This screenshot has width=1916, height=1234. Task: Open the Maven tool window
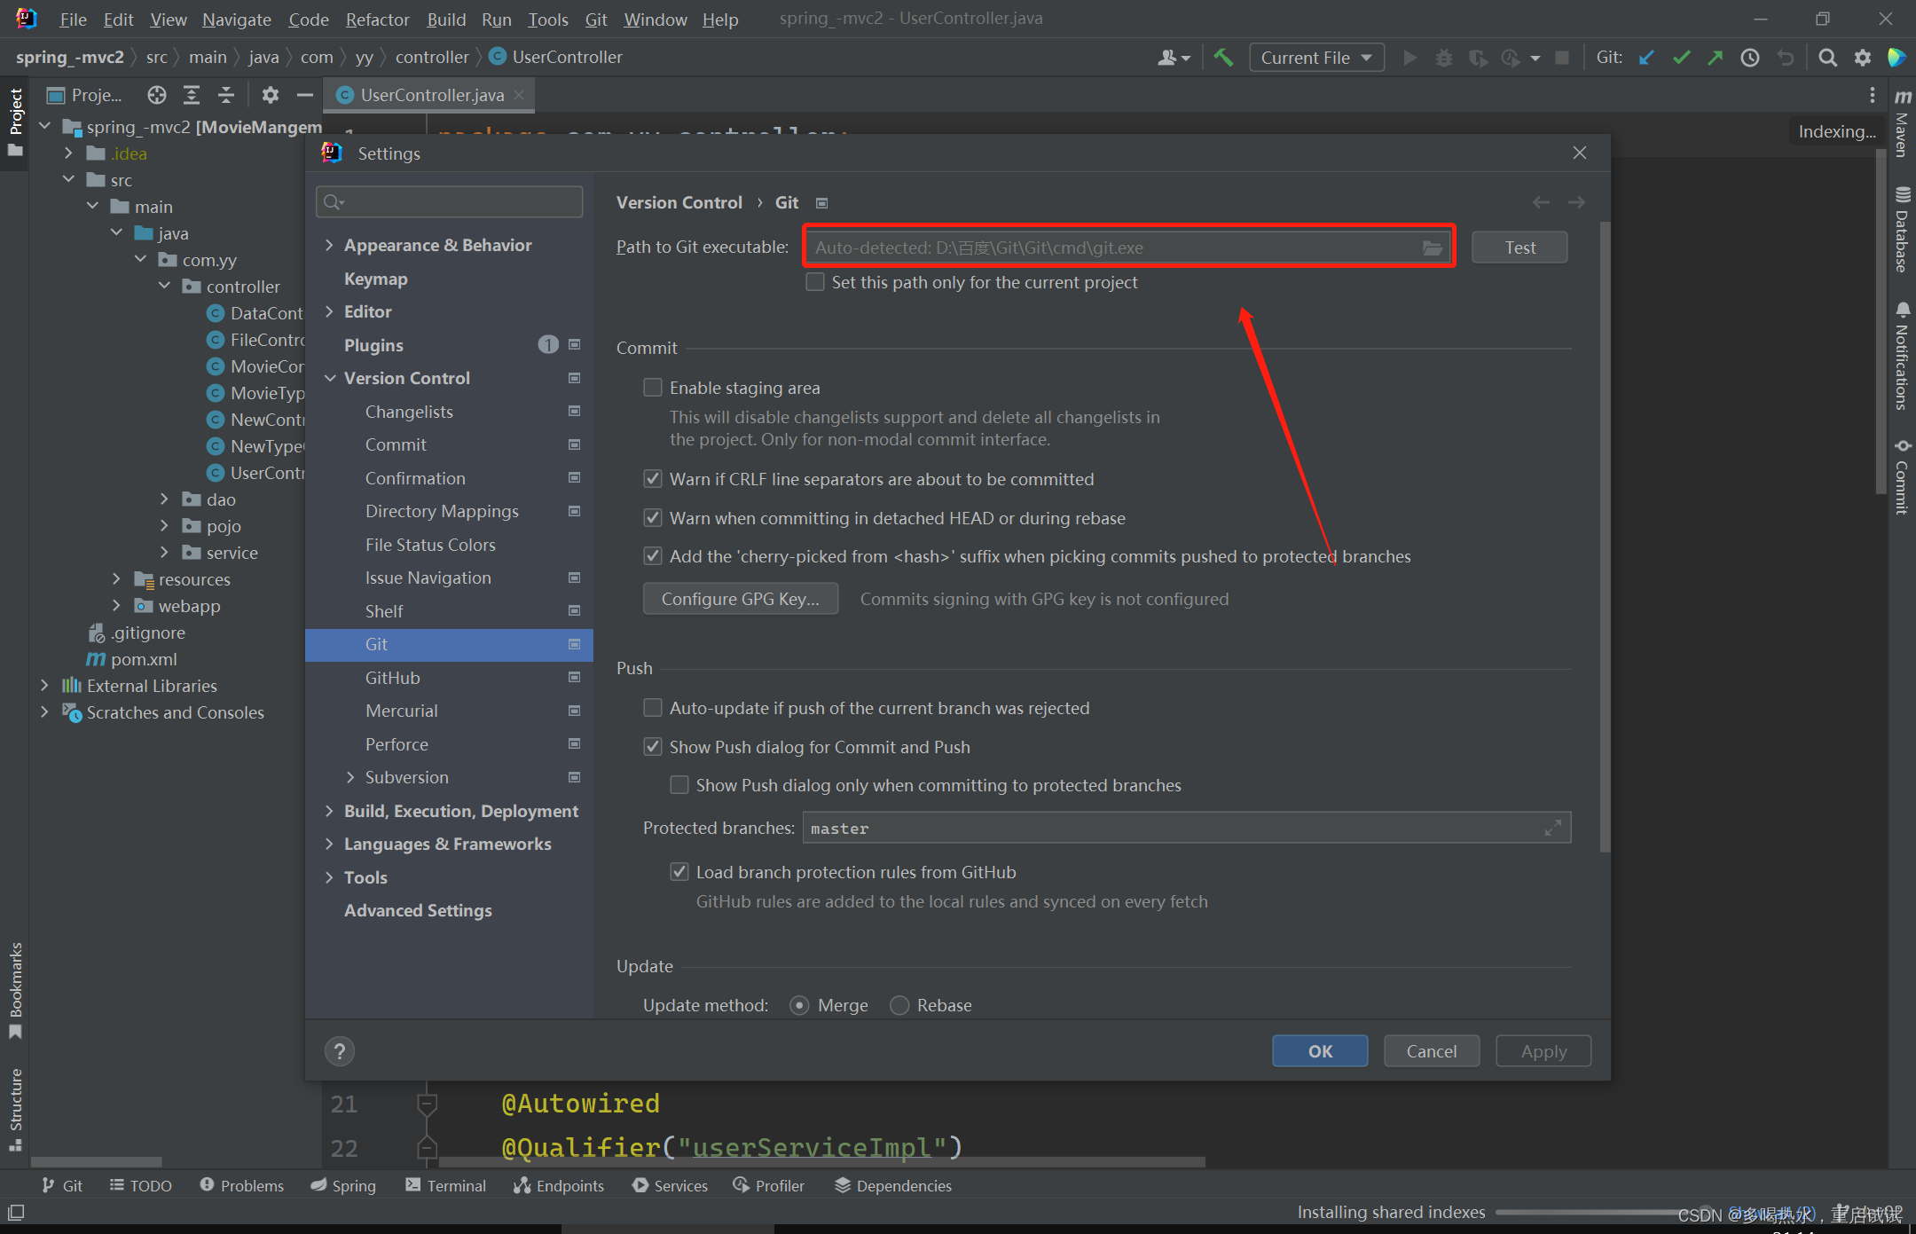[1902, 122]
